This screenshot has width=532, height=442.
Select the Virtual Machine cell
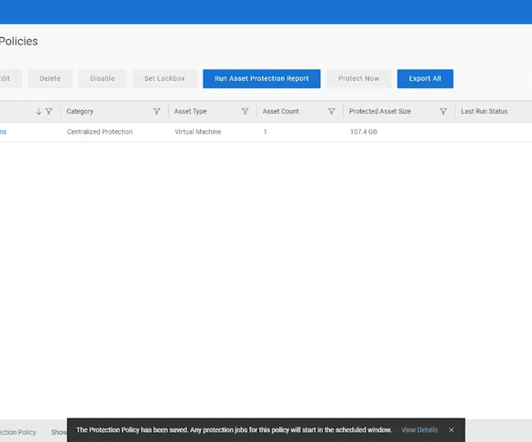coord(198,132)
